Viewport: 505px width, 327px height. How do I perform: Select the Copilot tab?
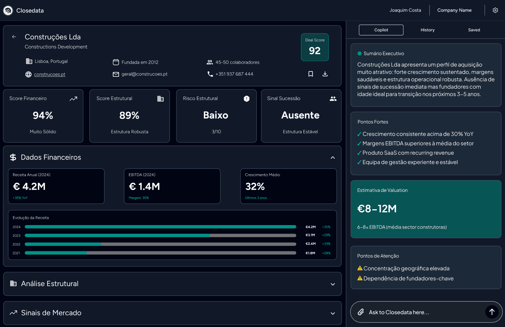(381, 30)
